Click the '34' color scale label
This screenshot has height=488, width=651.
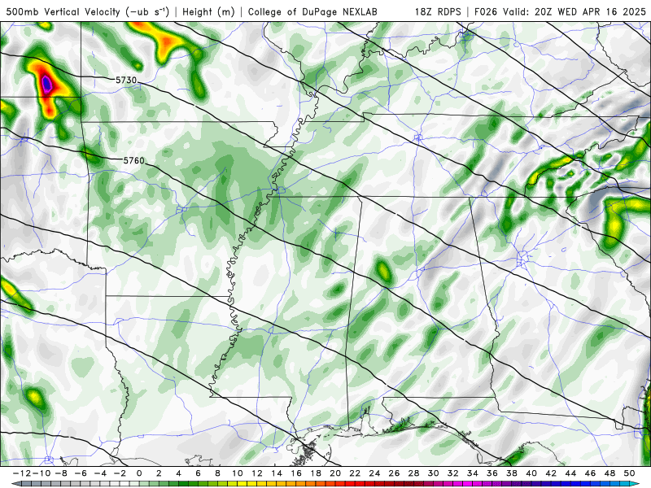click(473, 473)
